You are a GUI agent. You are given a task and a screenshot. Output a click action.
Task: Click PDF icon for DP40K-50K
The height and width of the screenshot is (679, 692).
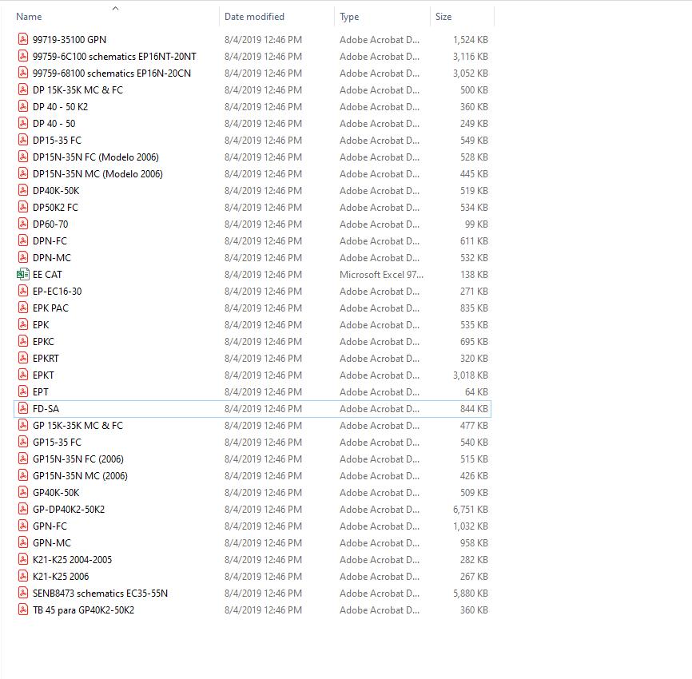coord(23,190)
